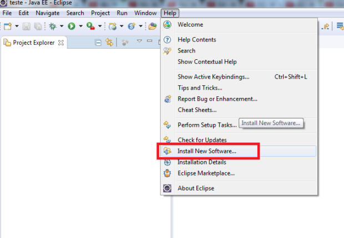344x238 pixels.
Task: Choose Check for Updates
Action: point(239,140)
